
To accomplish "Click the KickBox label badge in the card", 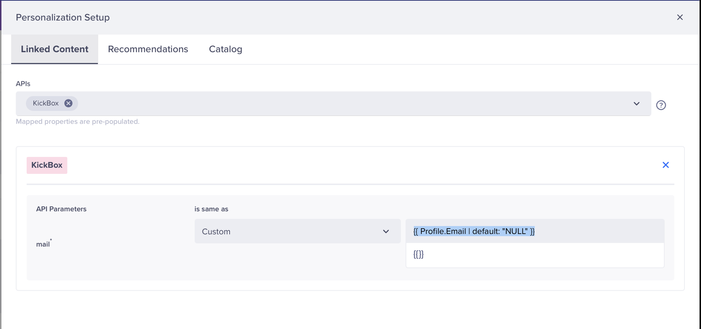I will pyautogui.click(x=47, y=165).
